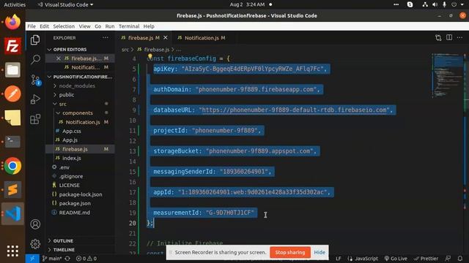Click the src breadcrumb segment
The image size is (469, 263).
tap(125, 50)
